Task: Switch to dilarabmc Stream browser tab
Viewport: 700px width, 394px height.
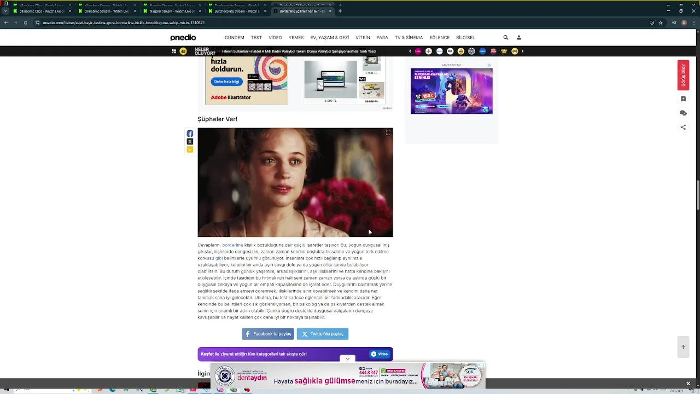Action: (107, 11)
